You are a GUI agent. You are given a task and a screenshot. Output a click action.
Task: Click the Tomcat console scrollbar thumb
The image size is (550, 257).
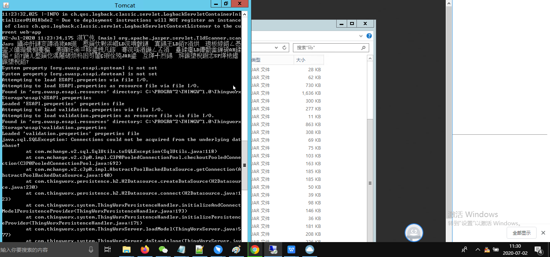coord(244,165)
